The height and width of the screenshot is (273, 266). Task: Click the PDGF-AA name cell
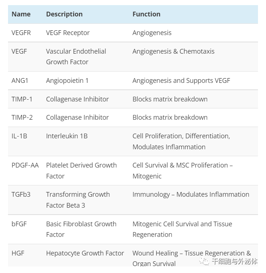[25, 165]
